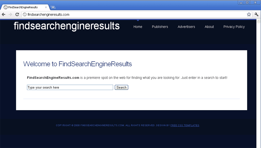
Task: Click the 'Type your search here' field
Action: point(70,88)
